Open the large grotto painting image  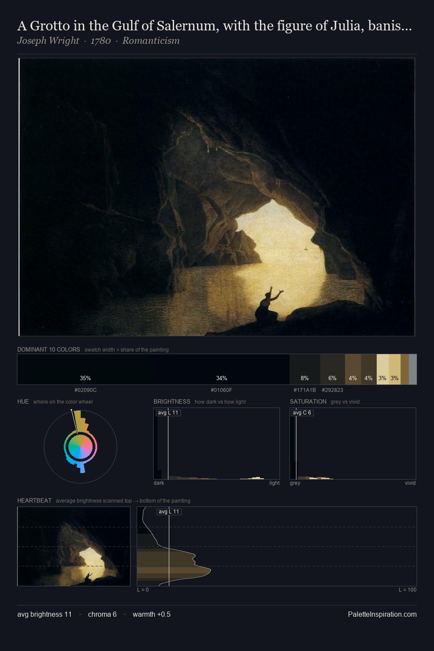[217, 197]
